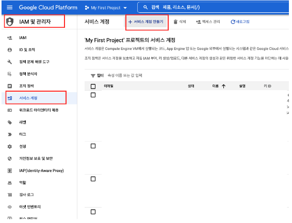Check the third service account row checkbox

click(x=93, y=179)
